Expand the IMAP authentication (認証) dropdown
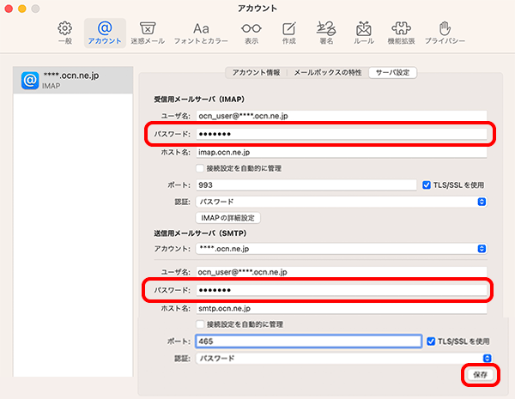This screenshot has height=399, width=515. click(341, 202)
